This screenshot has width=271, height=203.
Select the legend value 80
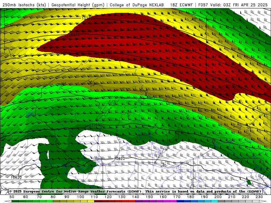53,197
